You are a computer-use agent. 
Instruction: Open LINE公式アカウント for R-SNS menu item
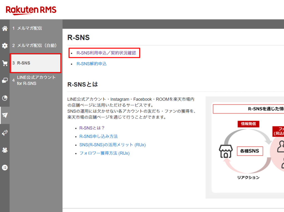coord(36,81)
